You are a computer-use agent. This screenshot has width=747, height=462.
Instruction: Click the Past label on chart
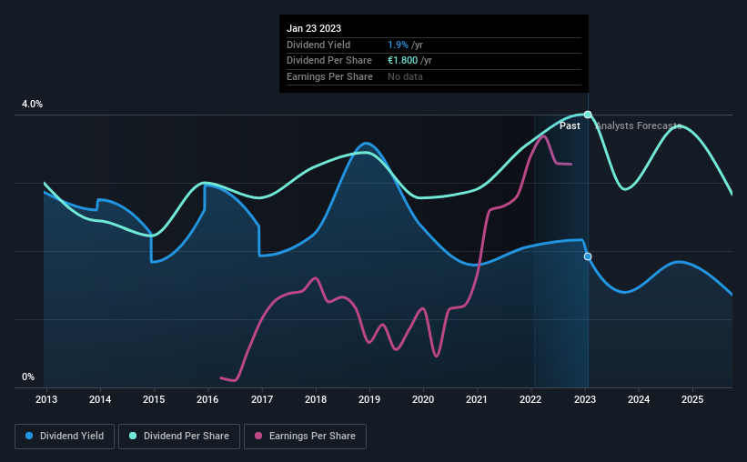570,126
